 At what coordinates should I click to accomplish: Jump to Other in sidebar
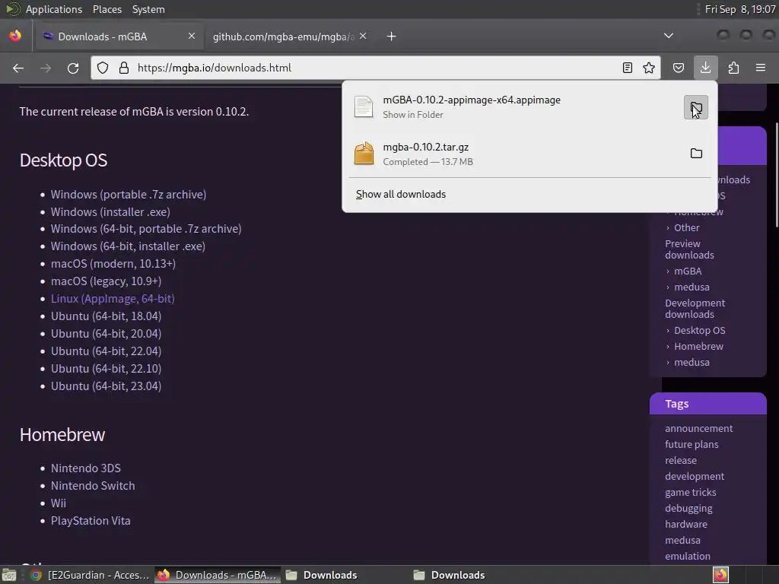(687, 228)
